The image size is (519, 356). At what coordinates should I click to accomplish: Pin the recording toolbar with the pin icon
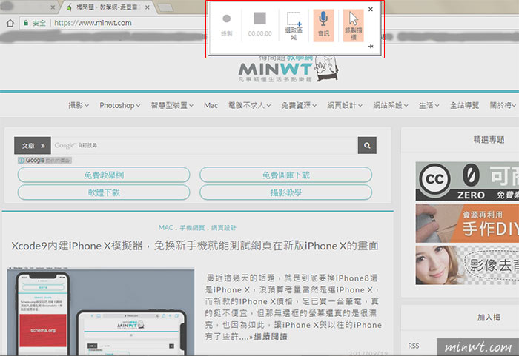click(x=371, y=47)
